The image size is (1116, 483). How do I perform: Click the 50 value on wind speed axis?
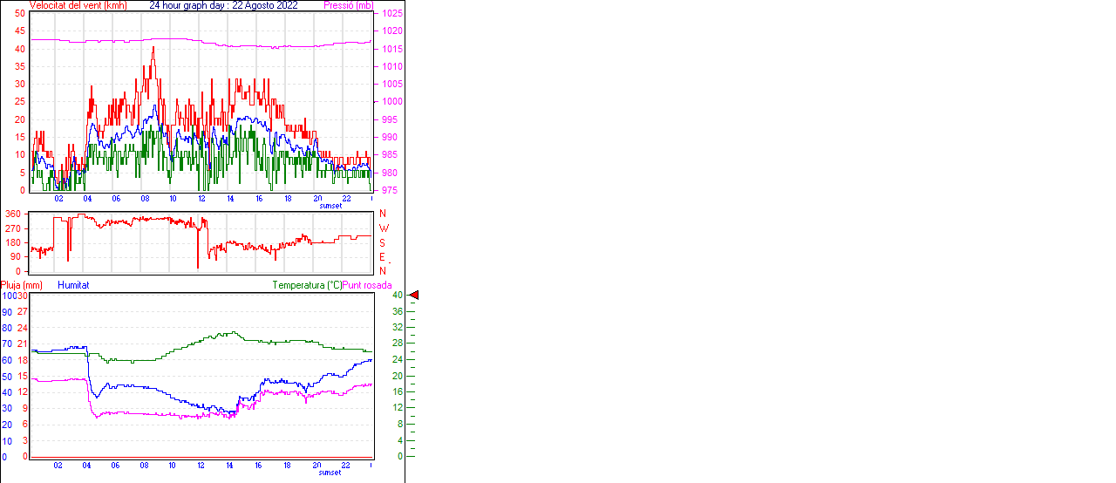pyautogui.click(x=20, y=13)
